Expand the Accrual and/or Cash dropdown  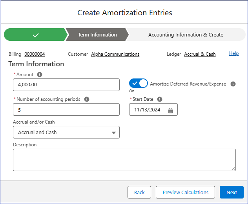[x=66, y=132]
